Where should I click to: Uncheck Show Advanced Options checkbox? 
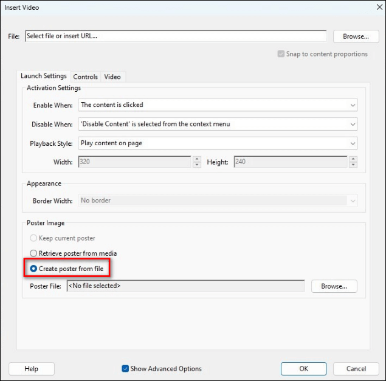pyautogui.click(x=125, y=369)
